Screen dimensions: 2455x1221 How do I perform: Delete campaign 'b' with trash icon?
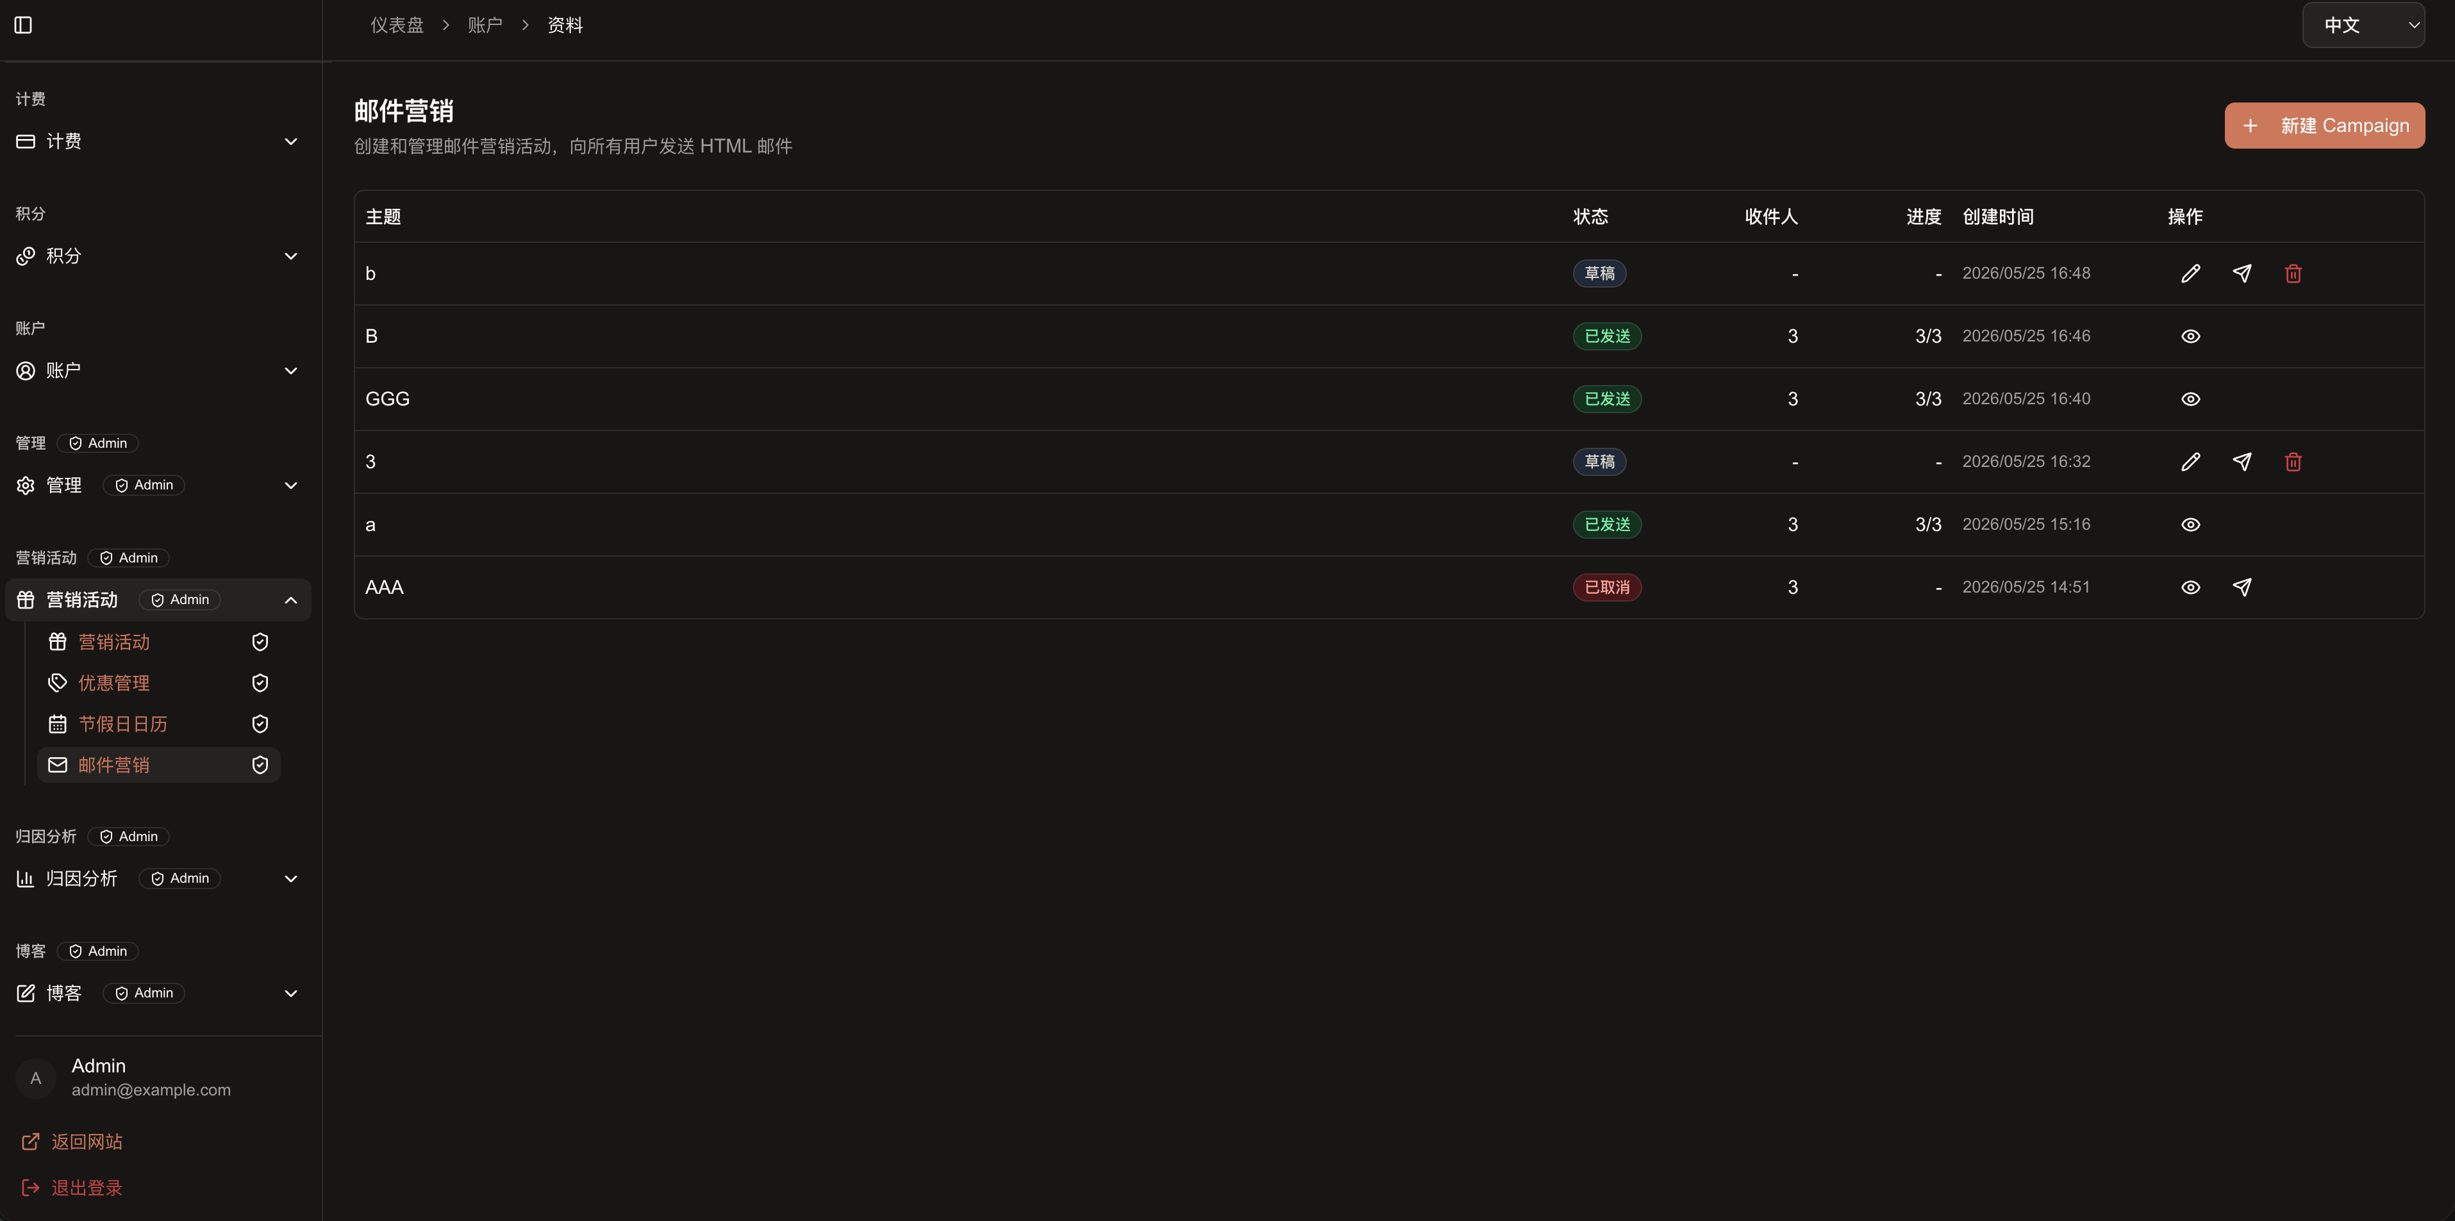click(2293, 274)
